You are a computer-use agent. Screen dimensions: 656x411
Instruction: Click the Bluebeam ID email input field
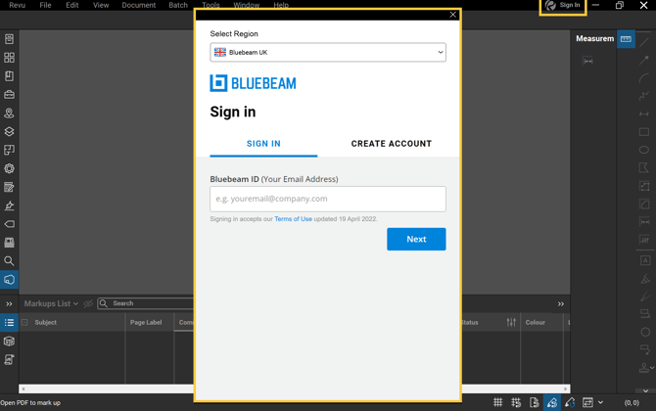click(x=328, y=199)
